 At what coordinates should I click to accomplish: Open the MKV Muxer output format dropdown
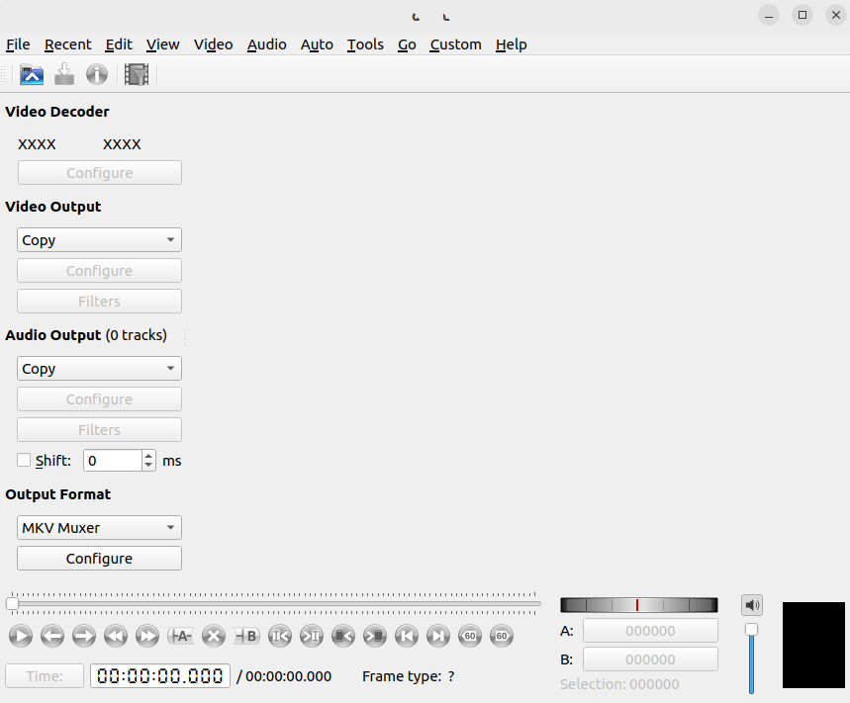point(99,528)
